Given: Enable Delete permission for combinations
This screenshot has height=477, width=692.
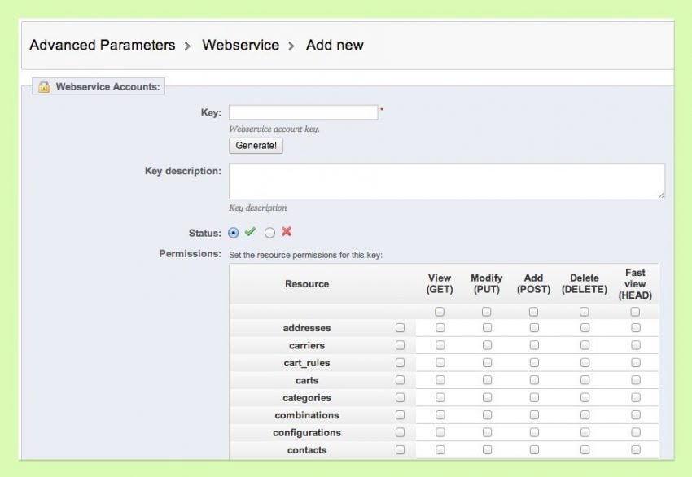Looking at the screenshot, I should coord(585,415).
